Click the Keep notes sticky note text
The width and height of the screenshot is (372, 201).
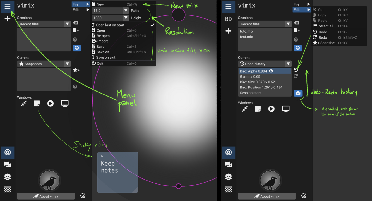[x=109, y=167]
